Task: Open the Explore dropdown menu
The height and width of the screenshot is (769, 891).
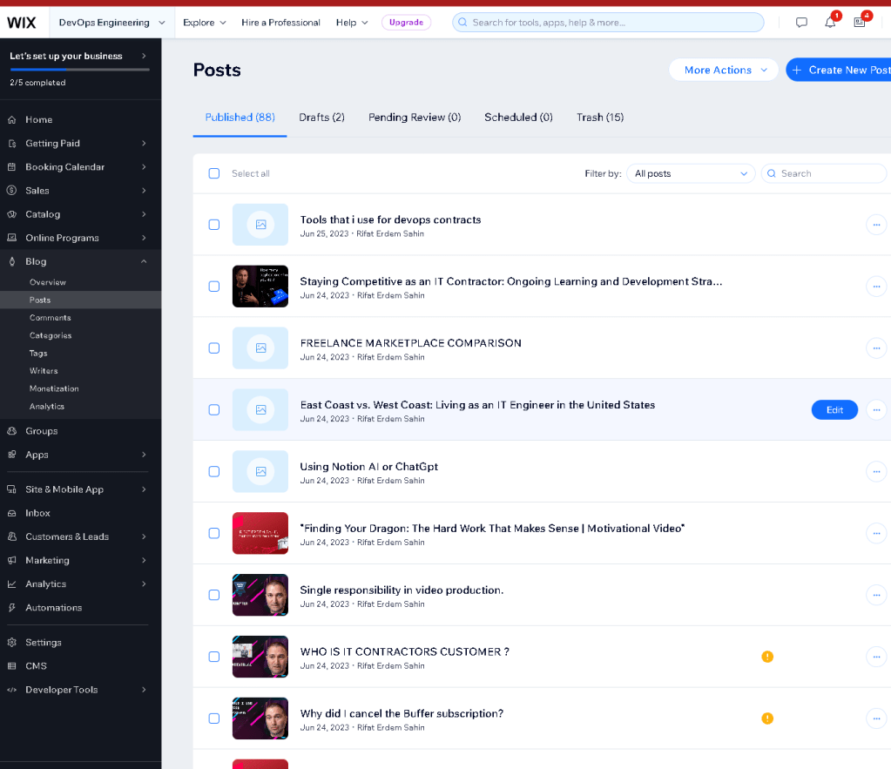Action: point(205,23)
